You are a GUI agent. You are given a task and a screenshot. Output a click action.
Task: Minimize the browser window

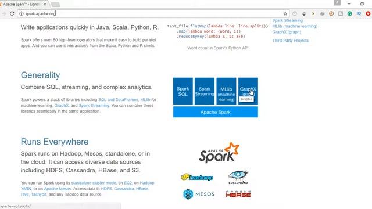pos(349,4)
